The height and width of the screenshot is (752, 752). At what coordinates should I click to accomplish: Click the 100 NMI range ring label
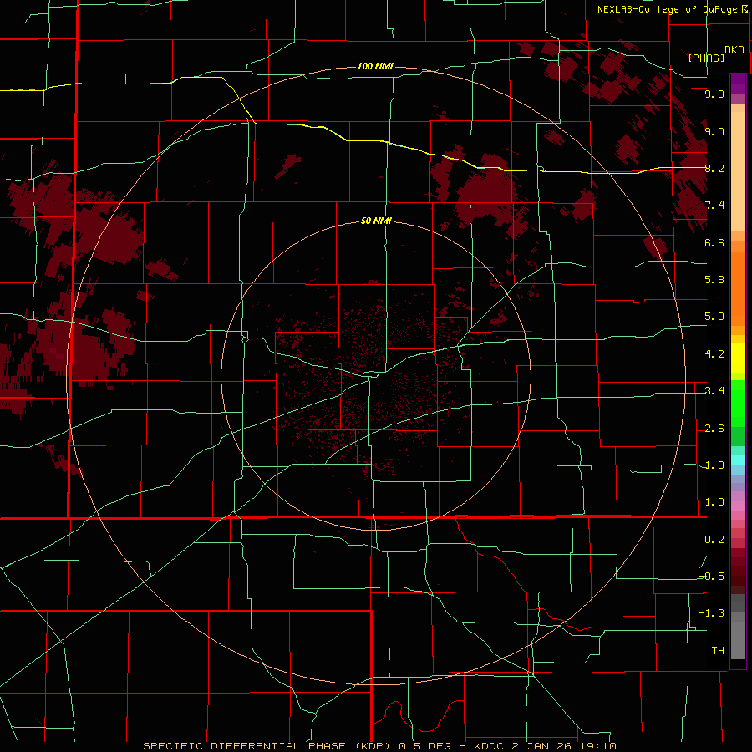coord(375,66)
